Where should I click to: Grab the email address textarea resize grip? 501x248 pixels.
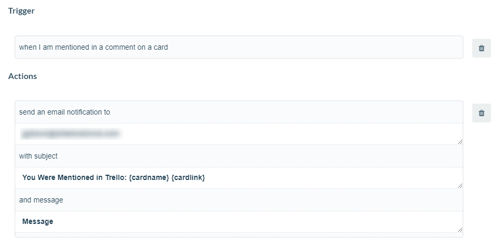[x=460, y=141]
